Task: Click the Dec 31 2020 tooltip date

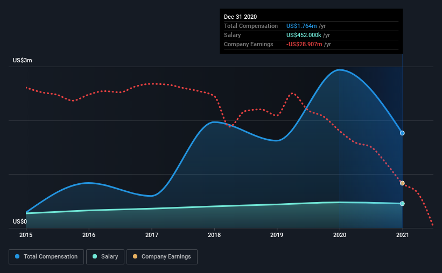Action: tap(241, 17)
